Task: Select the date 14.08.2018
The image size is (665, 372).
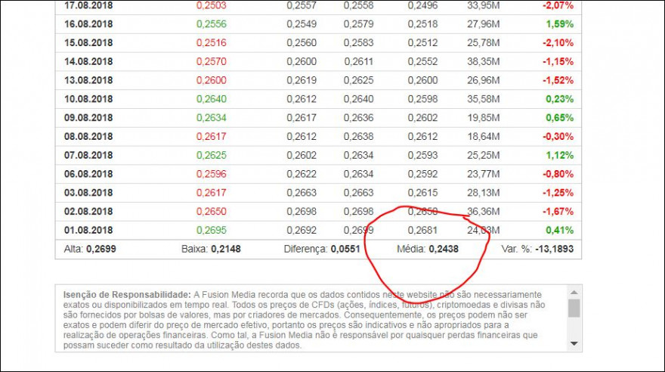Action: [x=88, y=61]
